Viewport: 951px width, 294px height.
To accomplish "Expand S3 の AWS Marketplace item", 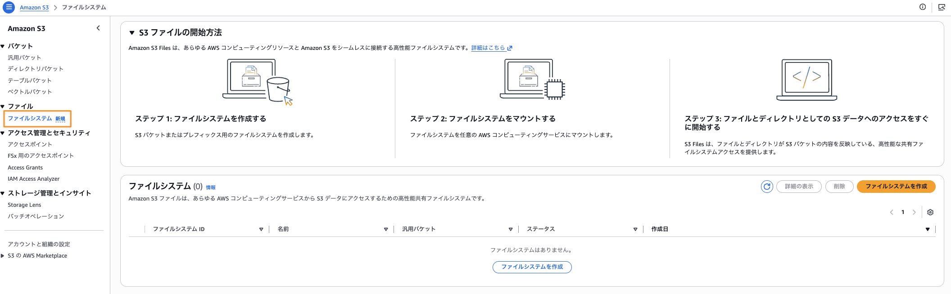I will tap(3, 256).
